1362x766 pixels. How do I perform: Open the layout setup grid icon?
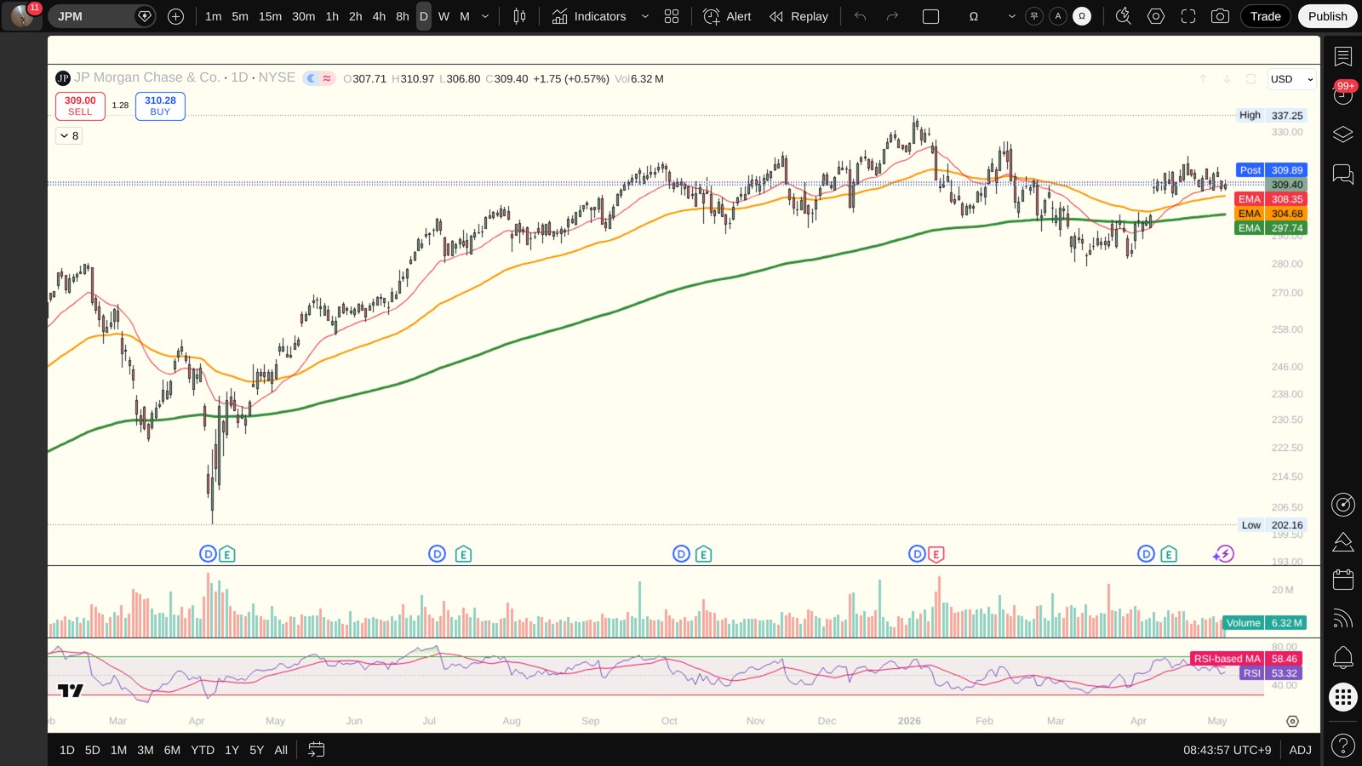(672, 16)
